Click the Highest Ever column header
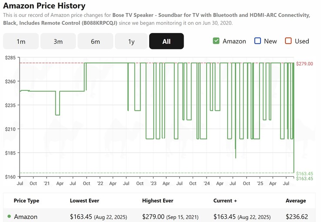 click(x=157, y=201)
